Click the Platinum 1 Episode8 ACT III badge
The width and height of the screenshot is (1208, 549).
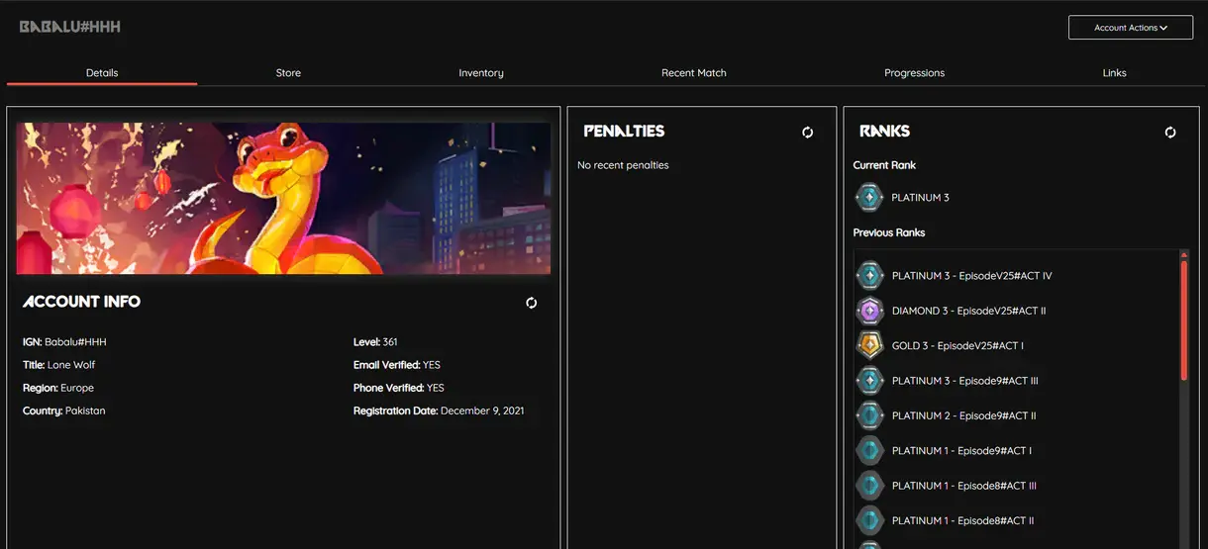pos(869,486)
